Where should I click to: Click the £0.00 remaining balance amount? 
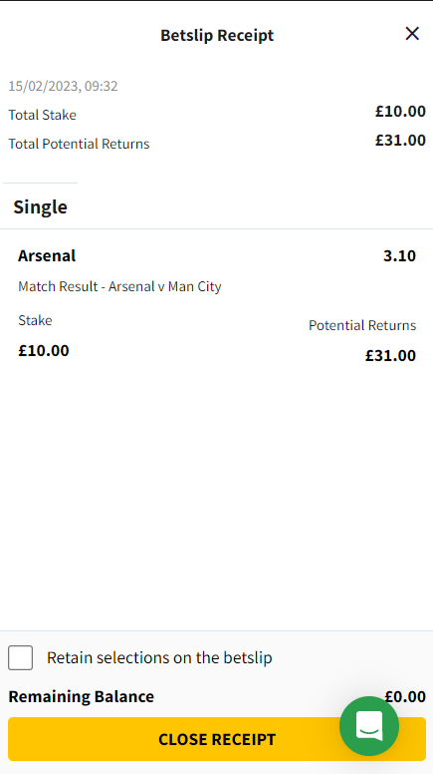point(405,696)
